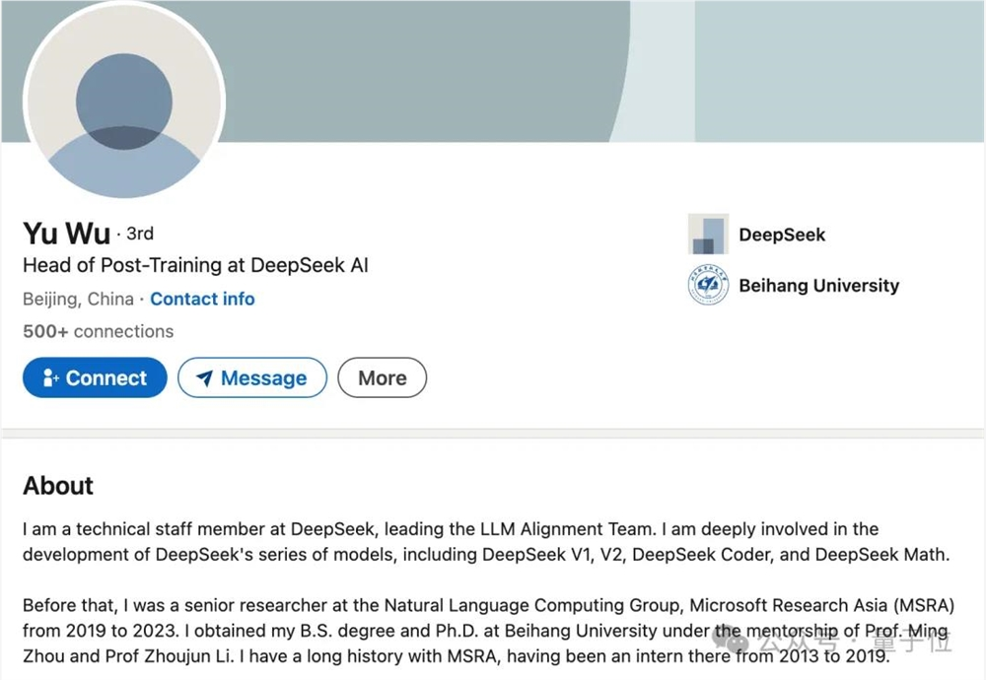This screenshot has height=680, width=986.
Task: Click the profile name Yu Wu
Action: (66, 234)
